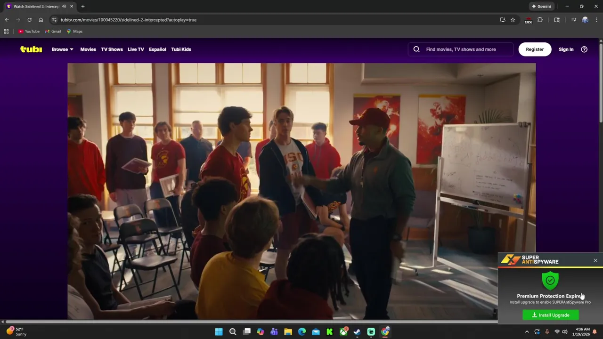Open Live TV page

coord(136,49)
